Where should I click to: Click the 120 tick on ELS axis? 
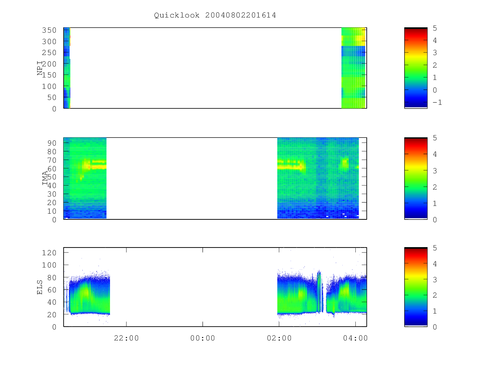[x=50, y=252]
